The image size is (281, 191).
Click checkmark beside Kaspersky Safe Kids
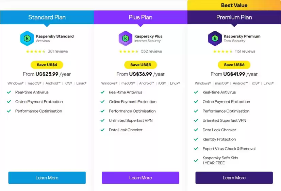[x=196, y=160]
